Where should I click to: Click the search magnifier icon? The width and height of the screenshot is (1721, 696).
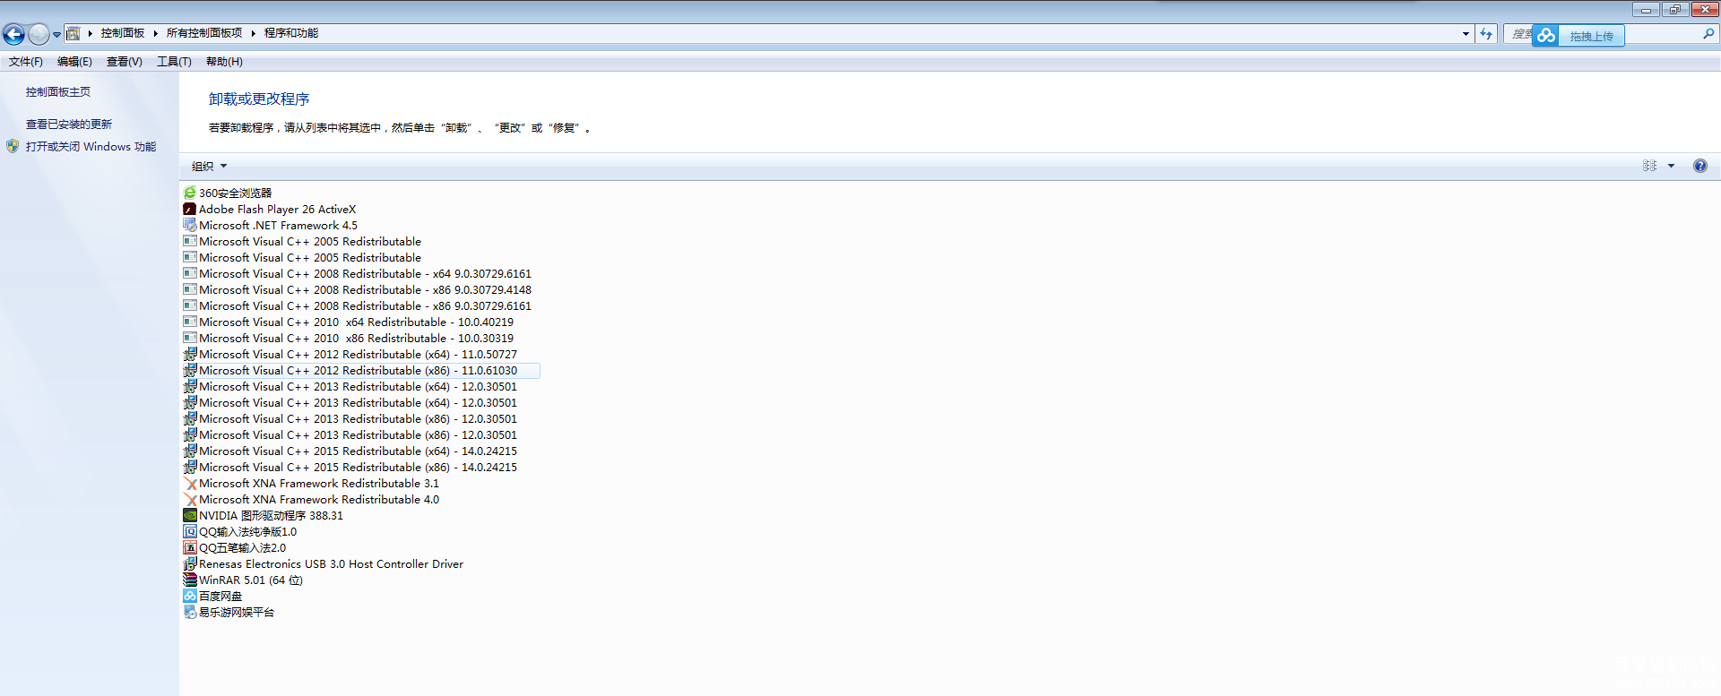point(1708,34)
